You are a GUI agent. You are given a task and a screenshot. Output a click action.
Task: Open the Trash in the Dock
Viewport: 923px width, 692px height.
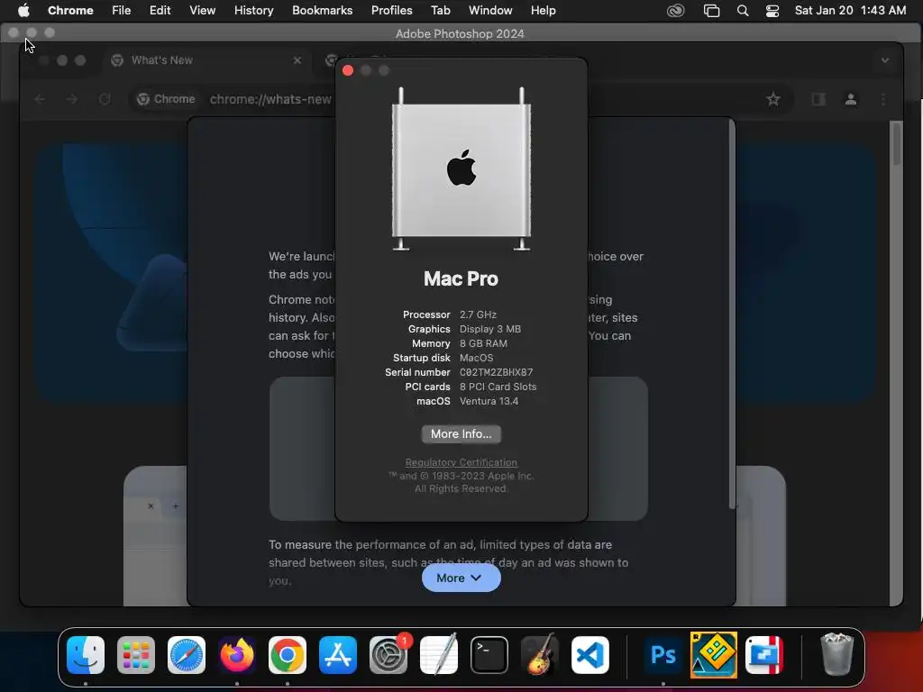coord(836,655)
